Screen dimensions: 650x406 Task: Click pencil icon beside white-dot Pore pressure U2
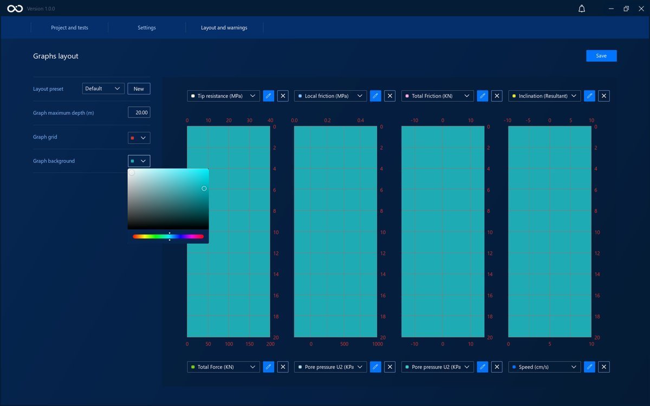(375, 366)
